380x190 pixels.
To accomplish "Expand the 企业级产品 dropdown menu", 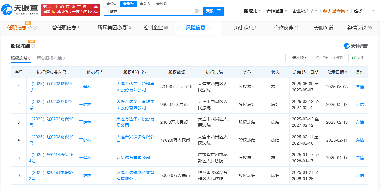I will 305,11.
